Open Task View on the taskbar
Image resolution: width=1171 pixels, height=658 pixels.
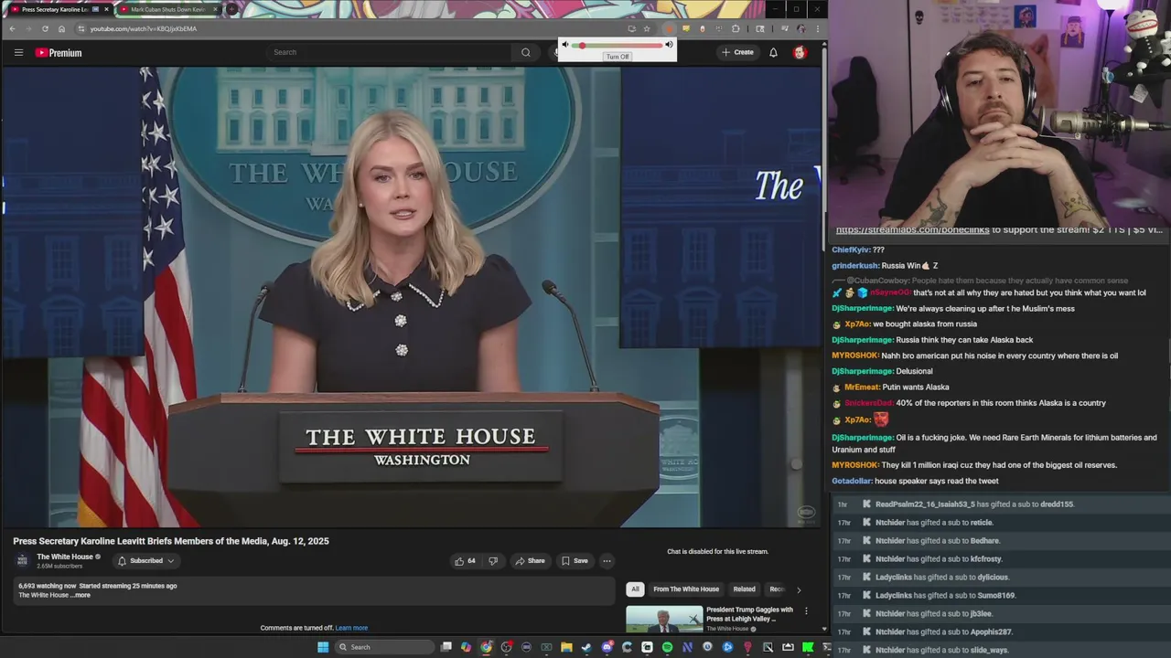tap(446, 647)
